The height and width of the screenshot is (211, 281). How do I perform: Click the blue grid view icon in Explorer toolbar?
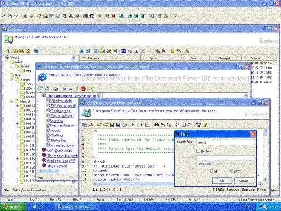(124, 51)
